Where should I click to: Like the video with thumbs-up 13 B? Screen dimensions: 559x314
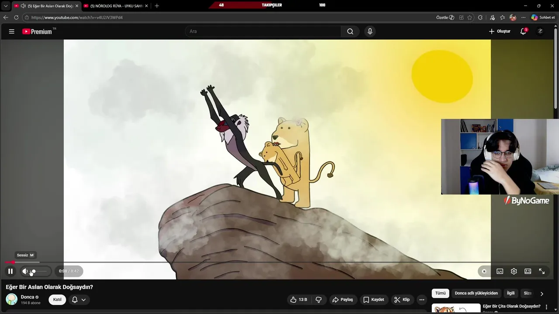(299, 300)
